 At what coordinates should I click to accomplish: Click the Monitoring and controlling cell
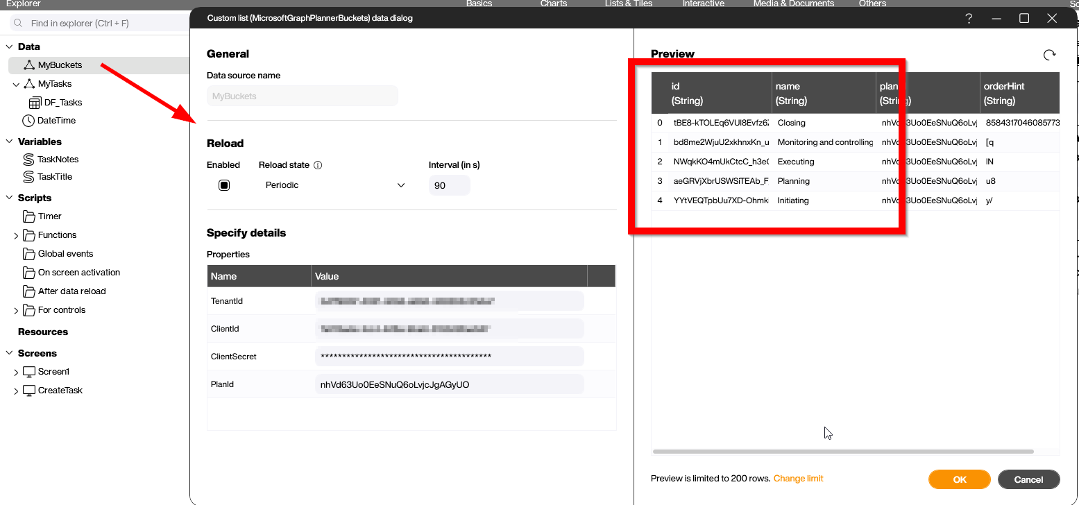(x=824, y=142)
